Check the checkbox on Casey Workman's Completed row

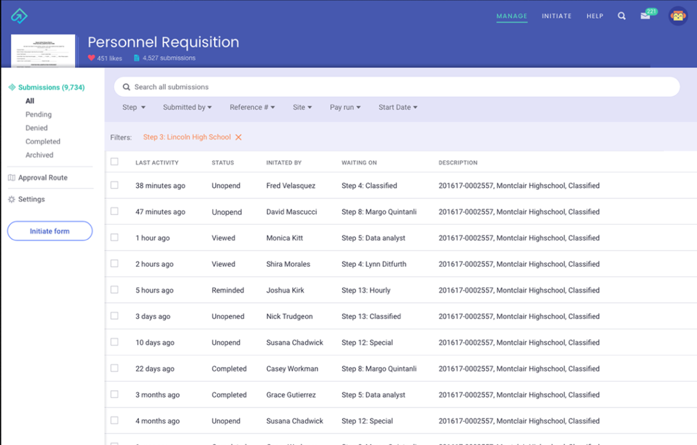[x=114, y=368]
